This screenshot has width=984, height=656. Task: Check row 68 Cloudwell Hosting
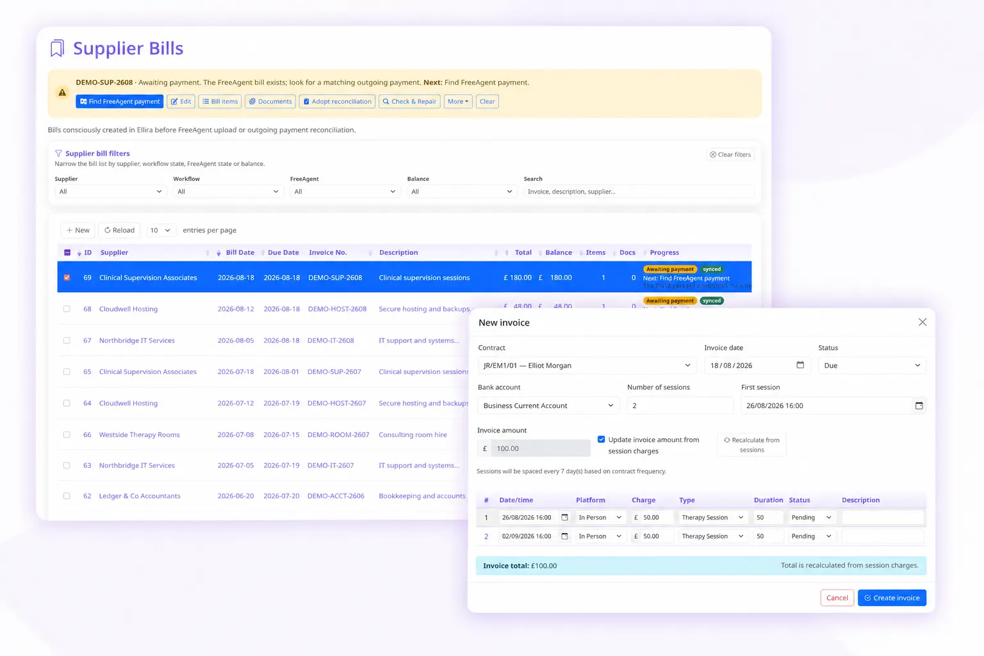click(67, 309)
